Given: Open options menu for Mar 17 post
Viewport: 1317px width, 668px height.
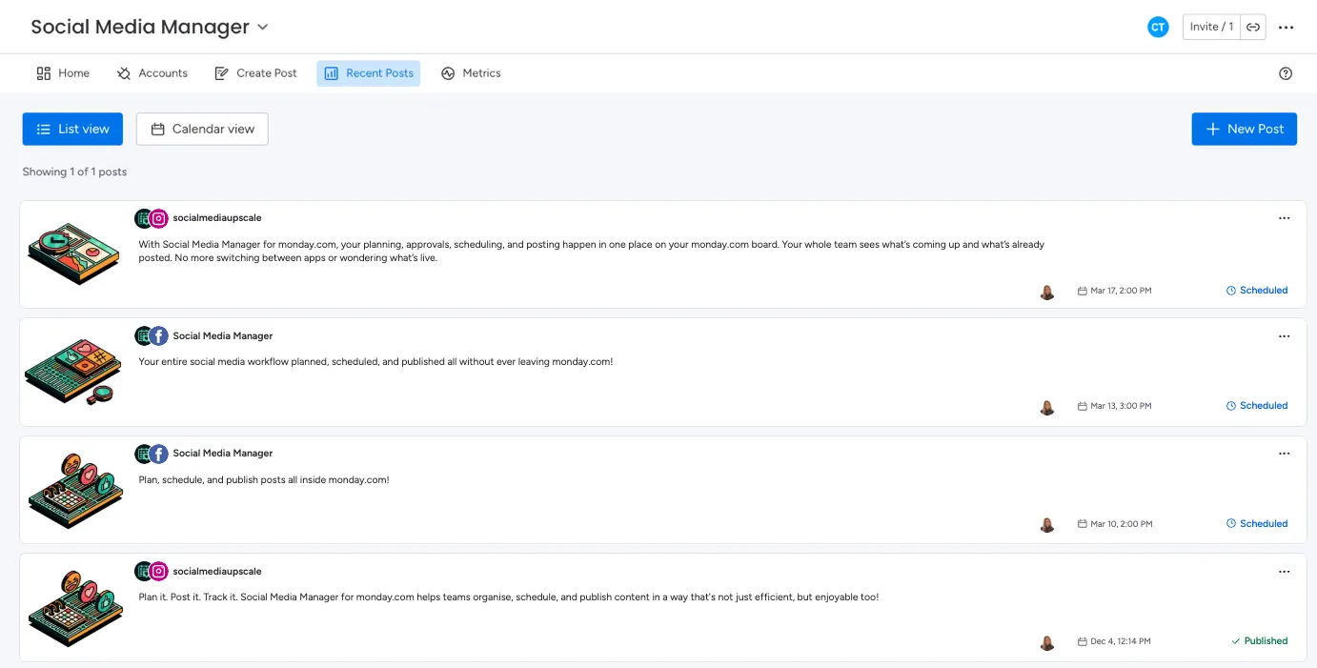Looking at the screenshot, I should (x=1284, y=218).
